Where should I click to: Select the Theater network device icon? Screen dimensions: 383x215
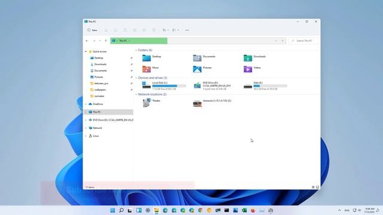point(147,103)
